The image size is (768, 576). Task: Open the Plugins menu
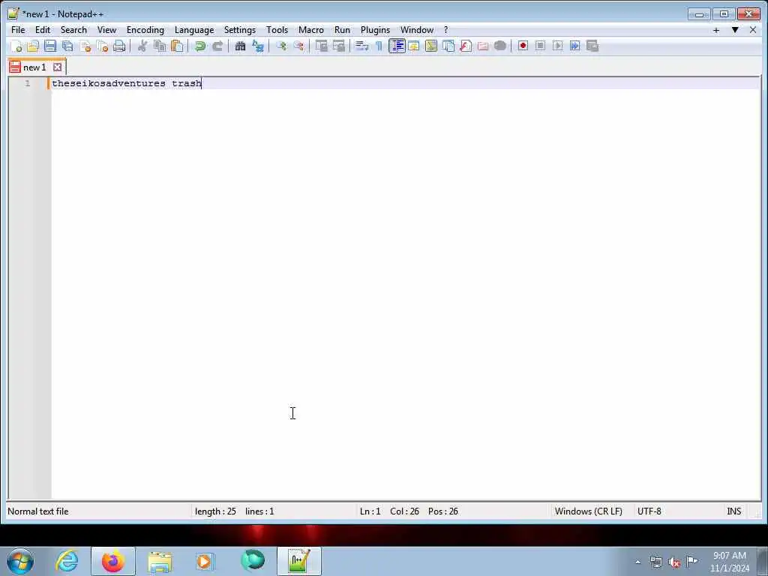pyautogui.click(x=375, y=30)
